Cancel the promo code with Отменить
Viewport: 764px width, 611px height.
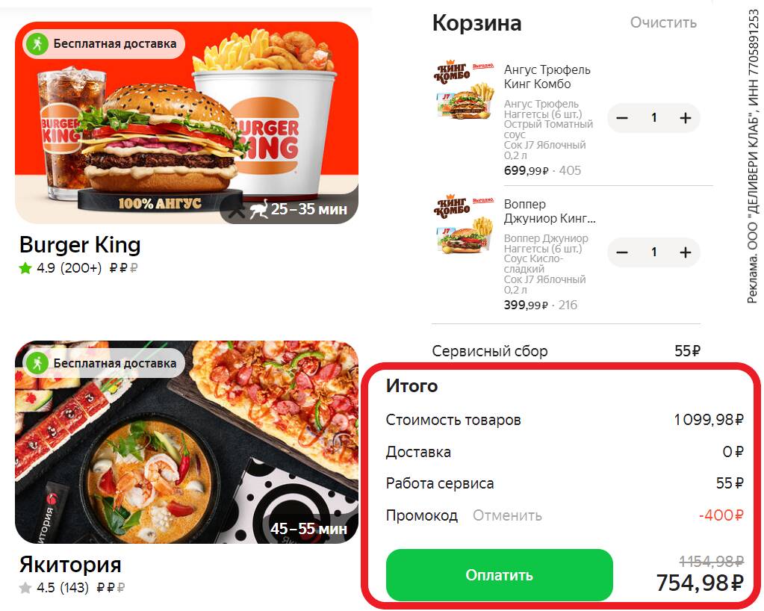[x=507, y=515]
